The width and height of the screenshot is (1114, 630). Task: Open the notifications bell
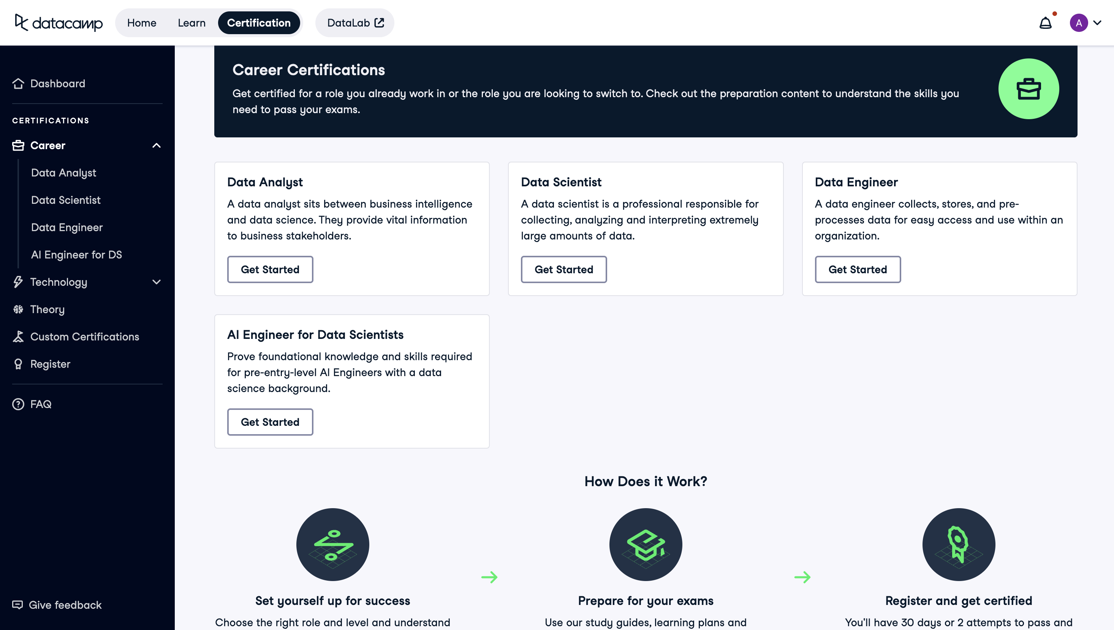pos(1045,23)
